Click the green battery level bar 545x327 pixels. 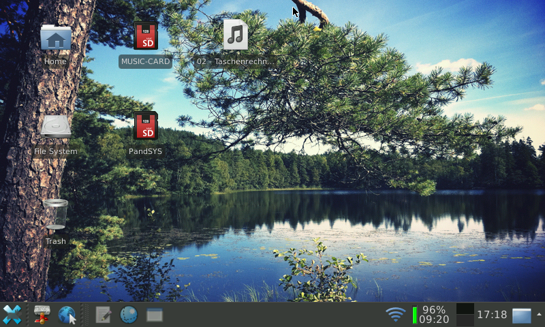point(414,315)
